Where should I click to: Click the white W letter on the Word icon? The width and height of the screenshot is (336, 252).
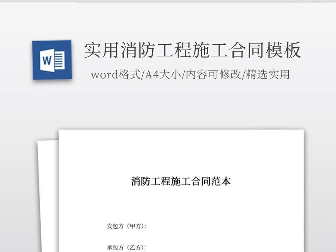(47, 61)
